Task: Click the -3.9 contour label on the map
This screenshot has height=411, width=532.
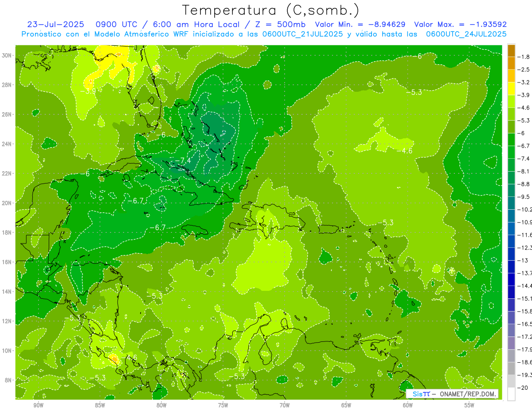Action: click(88, 91)
